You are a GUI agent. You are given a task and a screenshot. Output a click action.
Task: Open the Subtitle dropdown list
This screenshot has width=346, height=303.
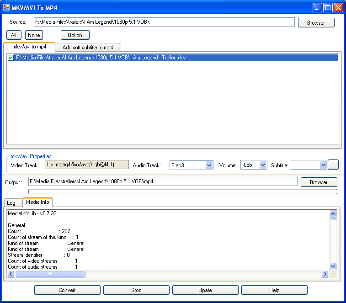[323, 165]
